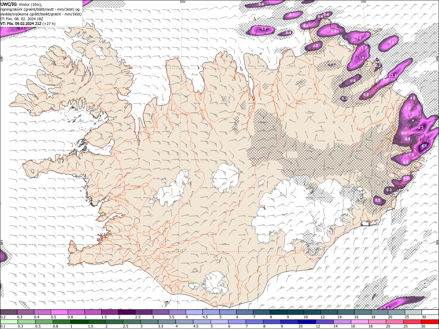Click the 2.5 swatch in the lower green legend row
Image resolution: width=439 pixels, height=329 pixels.
click(x=131, y=322)
